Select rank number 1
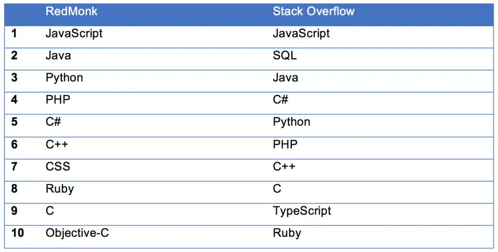 pyautogui.click(x=14, y=34)
